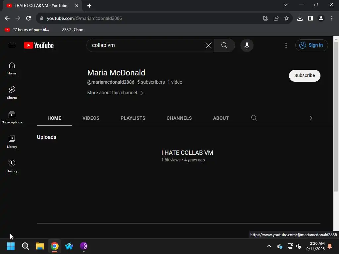Image resolution: width=339 pixels, height=254 pixels.
Task: Open Windows taskbar search
Action: pos(25,246)
